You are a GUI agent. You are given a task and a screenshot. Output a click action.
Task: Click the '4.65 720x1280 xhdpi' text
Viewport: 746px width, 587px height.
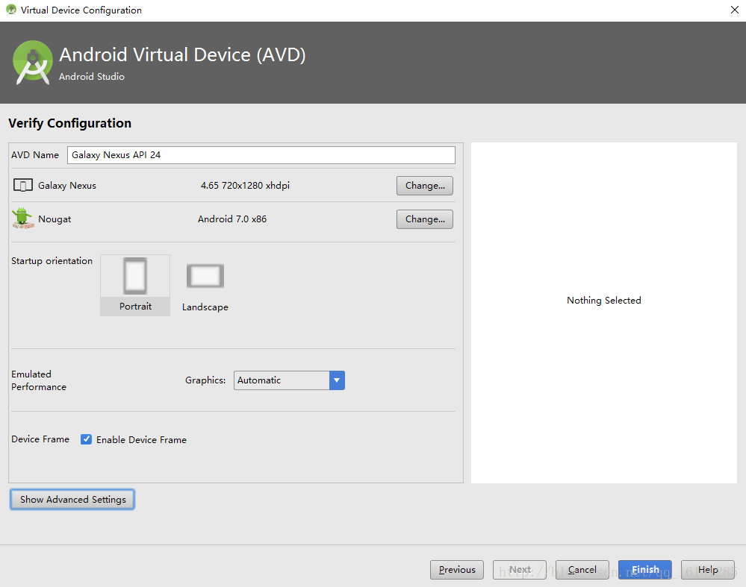[x=245, y=186]
